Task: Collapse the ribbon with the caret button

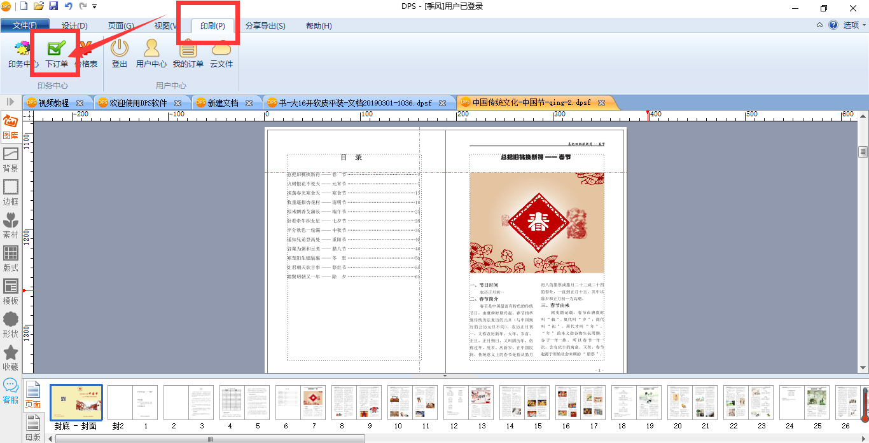Action: tap(819, 25)
